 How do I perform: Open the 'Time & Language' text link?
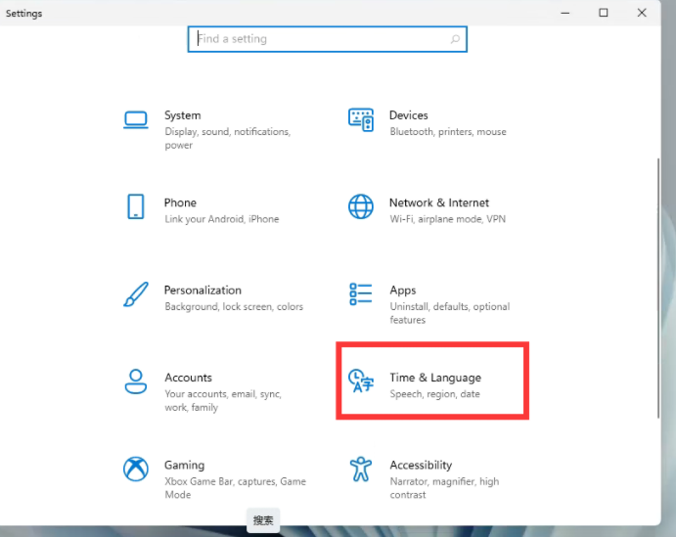(435, 378)
